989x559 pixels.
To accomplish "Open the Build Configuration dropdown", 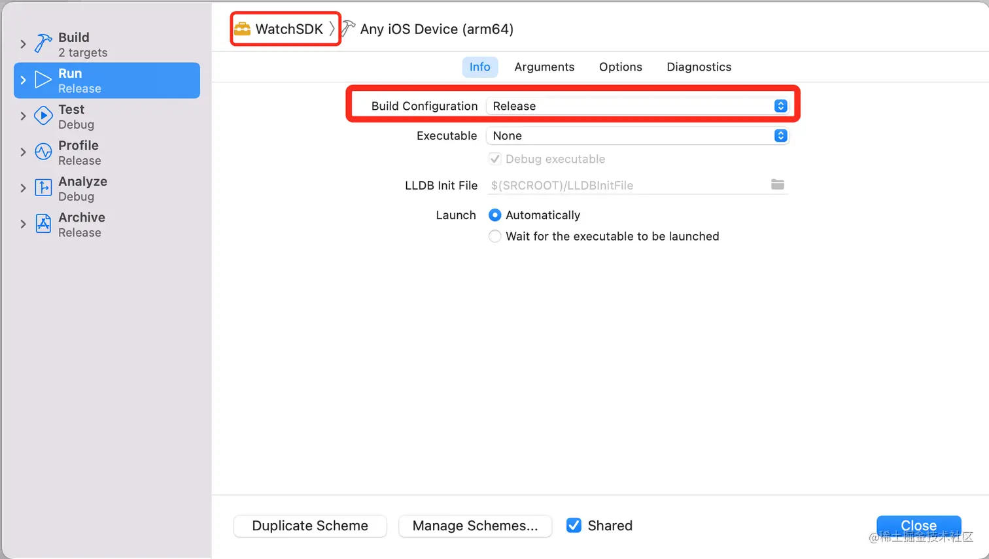I will [638, 106].
